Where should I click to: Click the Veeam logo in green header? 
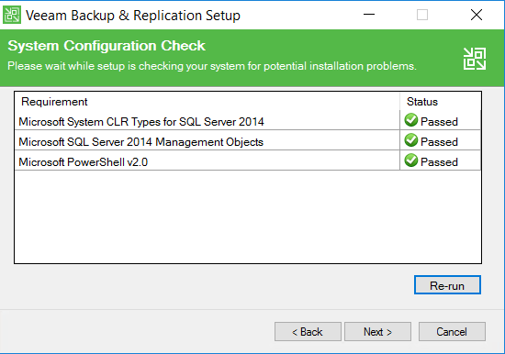pos(475,59)
